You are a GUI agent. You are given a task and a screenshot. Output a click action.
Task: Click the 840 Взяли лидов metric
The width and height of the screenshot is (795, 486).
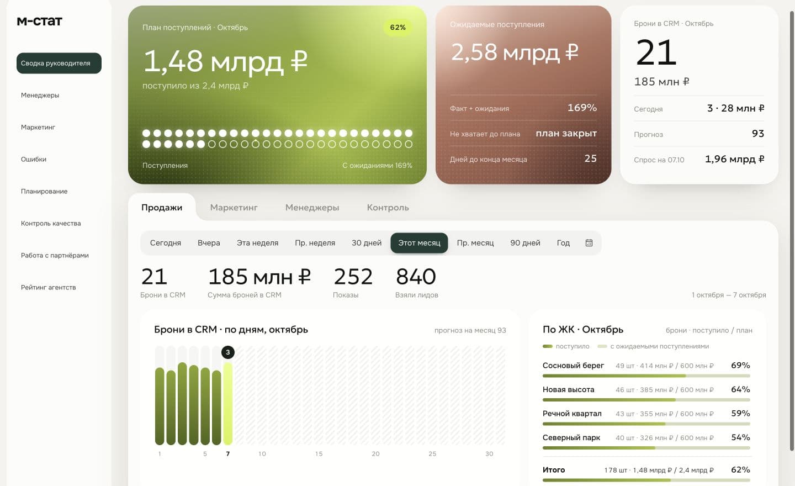coord(417,282)
